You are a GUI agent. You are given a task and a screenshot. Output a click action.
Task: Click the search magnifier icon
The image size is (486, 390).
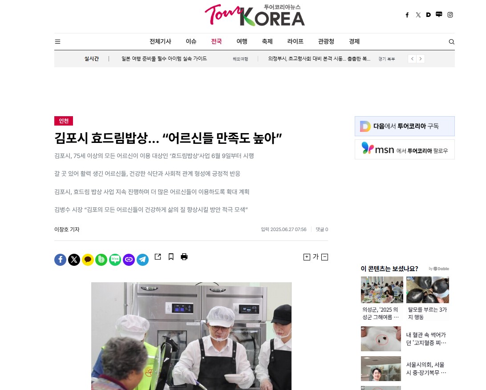pyautogui.click(x=452, y=41)
